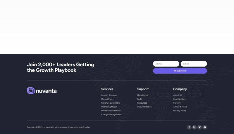Visit the Leadership Advisory link
The height and width of the screenshot is (134, 234).
pos(111,111)
